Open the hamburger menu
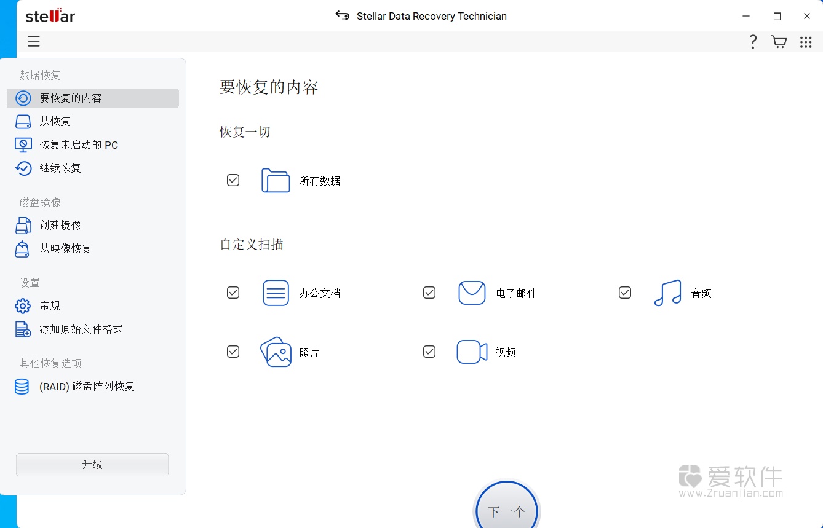Screen dimensions: 823x528 pyautogui.click(x=34, y=41)
